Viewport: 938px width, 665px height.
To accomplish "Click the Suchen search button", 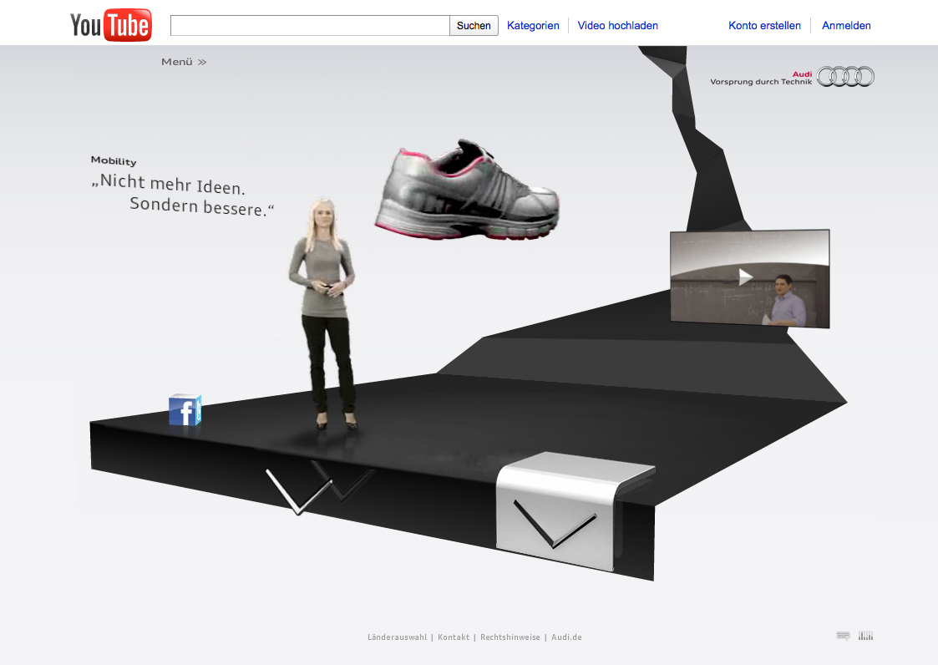I will pos(474,26).
